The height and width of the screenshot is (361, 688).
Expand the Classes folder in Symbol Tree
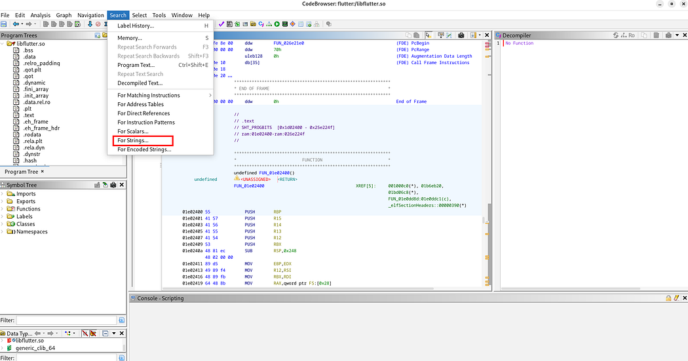[3, 223]
